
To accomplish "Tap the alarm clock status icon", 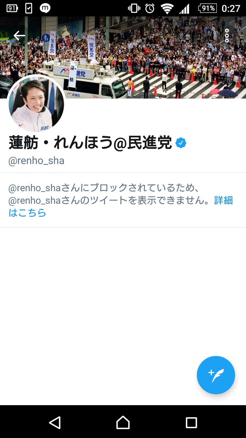I will click(x=150, y=8).
